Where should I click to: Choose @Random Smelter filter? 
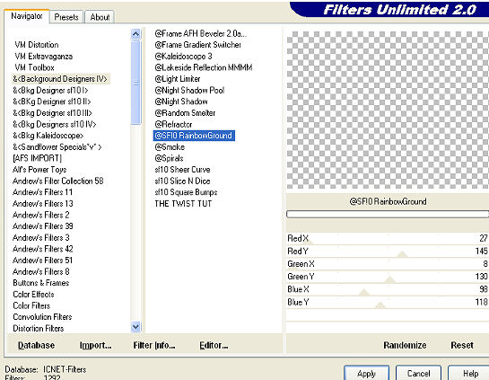pos(185,113)
